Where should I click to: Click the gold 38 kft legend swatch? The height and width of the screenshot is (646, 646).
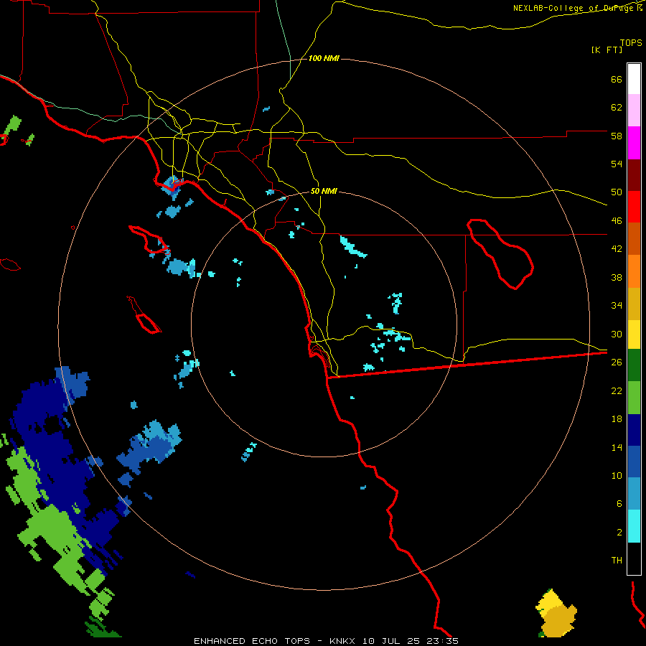pos(634,303)
